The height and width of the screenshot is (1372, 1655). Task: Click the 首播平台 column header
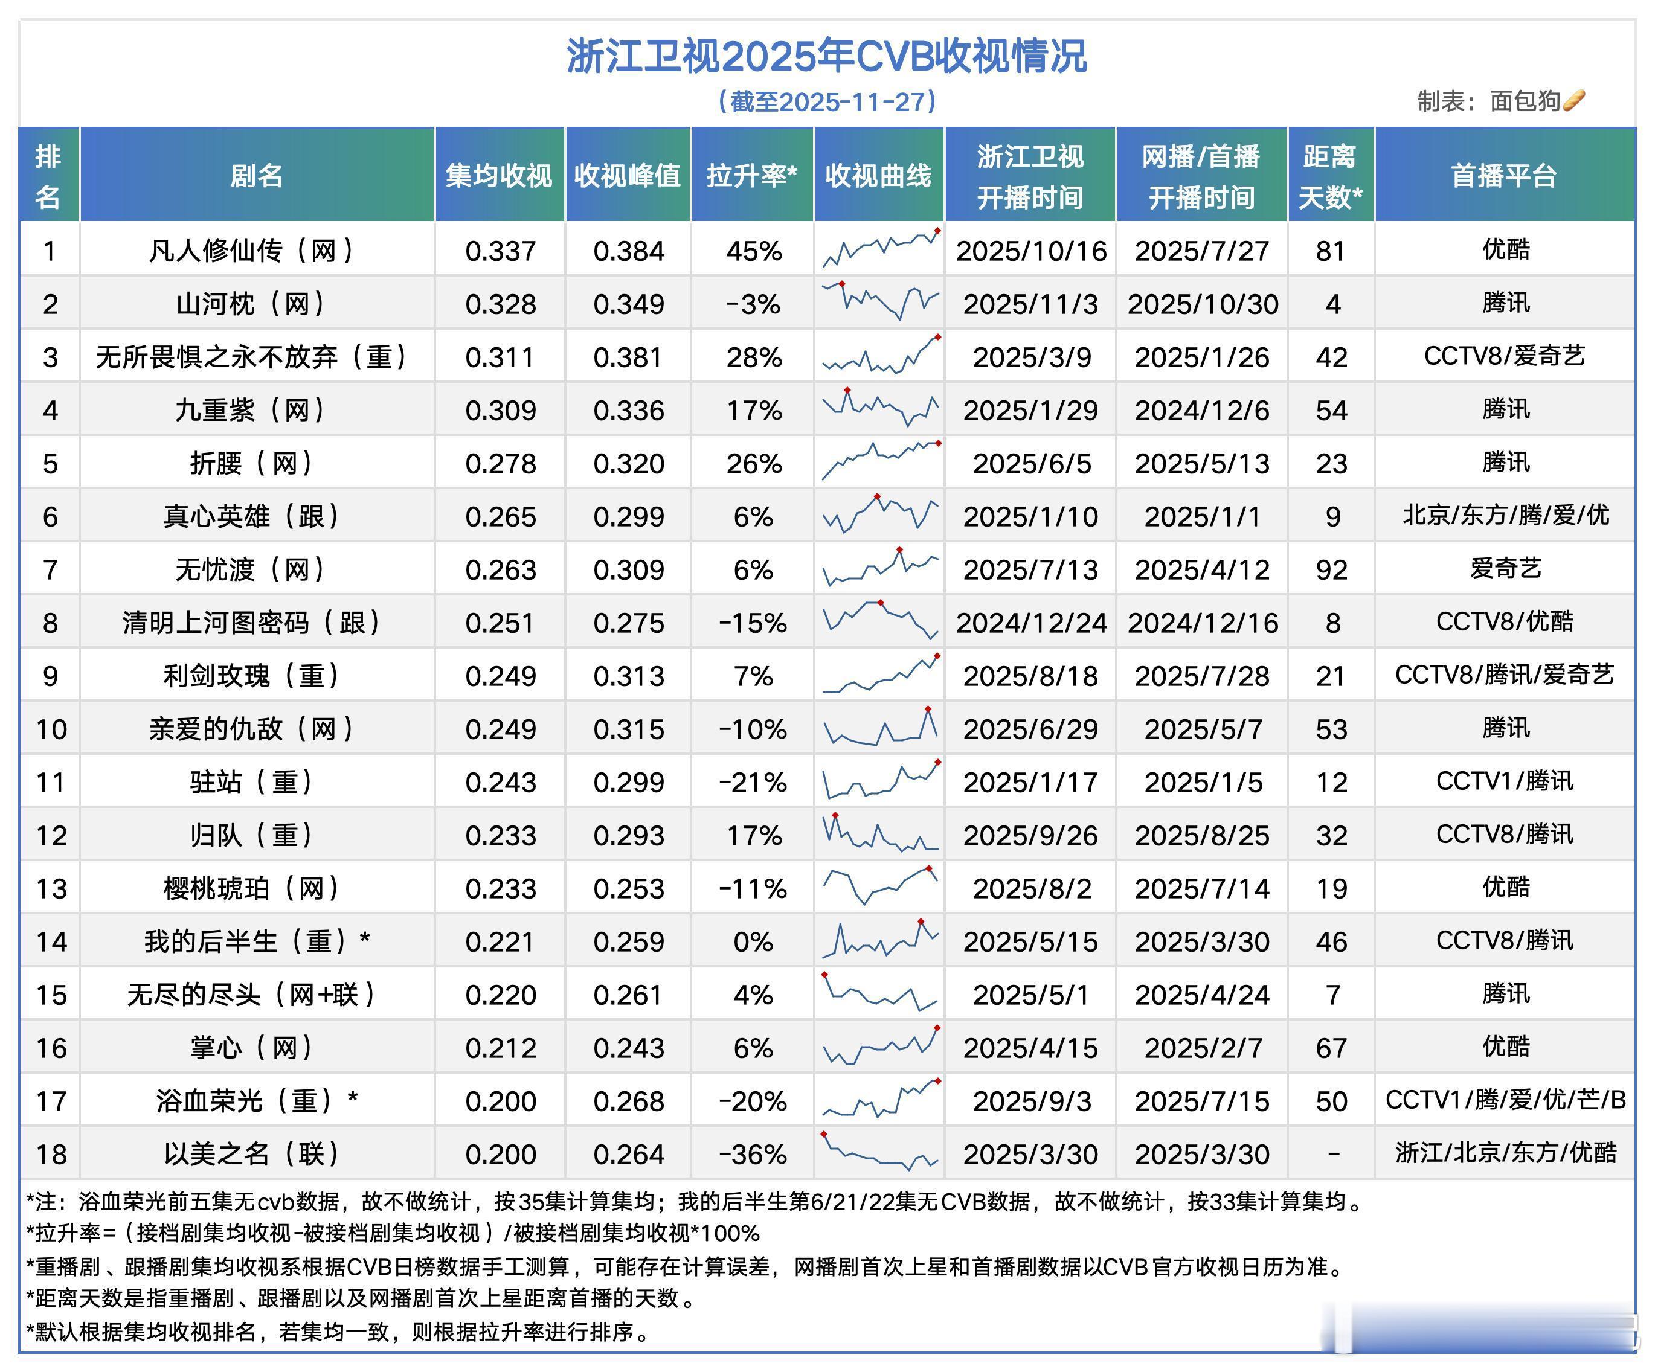(1503, 175)
